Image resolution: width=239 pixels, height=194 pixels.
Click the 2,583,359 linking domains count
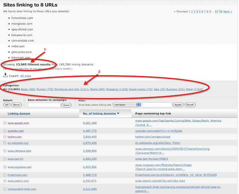[90, 159]
